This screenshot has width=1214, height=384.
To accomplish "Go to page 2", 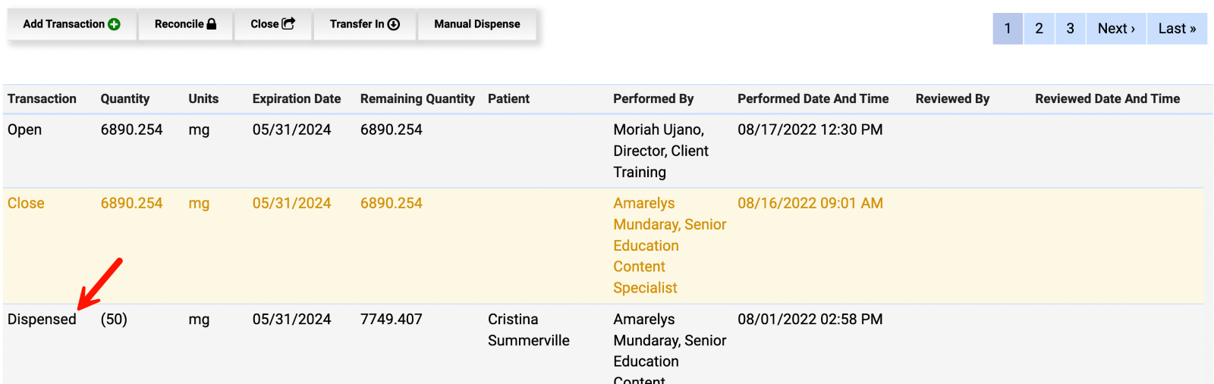I will pos(1039,29).
